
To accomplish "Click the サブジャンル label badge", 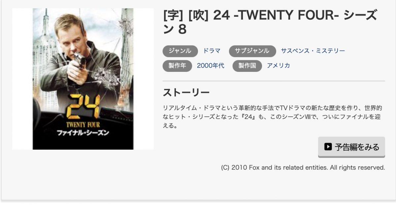I will click(x=252, y=51).
